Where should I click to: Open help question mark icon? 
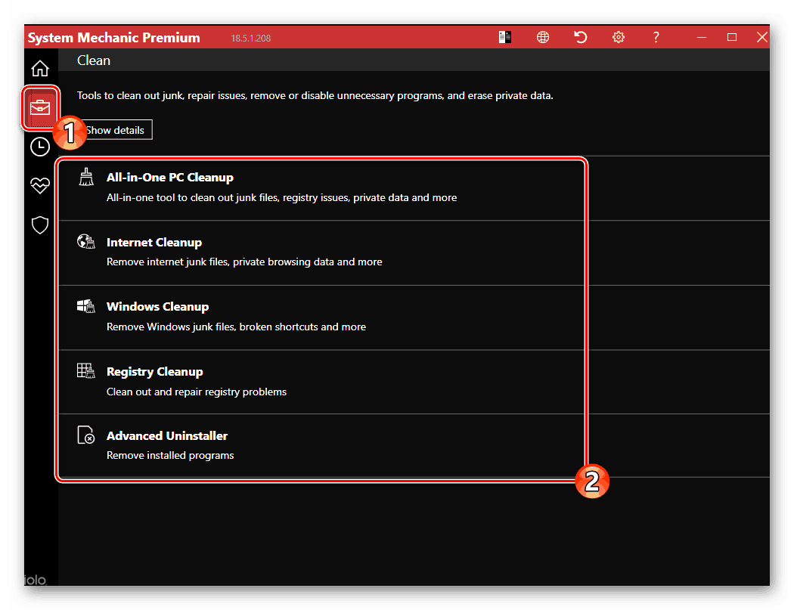[x=656, y=37]
